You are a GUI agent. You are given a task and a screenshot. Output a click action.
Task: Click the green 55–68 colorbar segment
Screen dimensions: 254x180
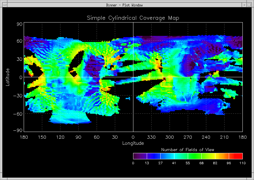(194, 156)
